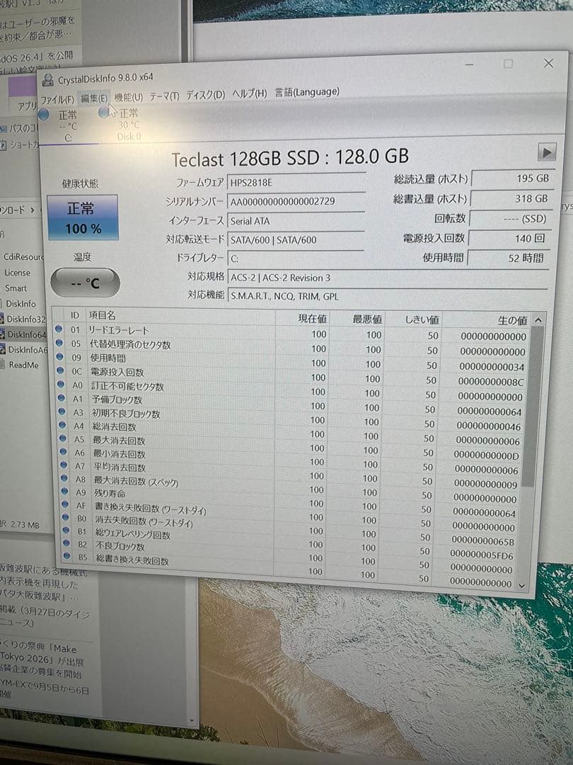Screen dimensions: 573x765
Task: Click the status dot of row A1 予備ブロック数
Action: click(x=62, y=397)
